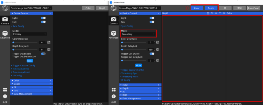Click the grid layout icon in the right window sidebar

coord(114,90)
